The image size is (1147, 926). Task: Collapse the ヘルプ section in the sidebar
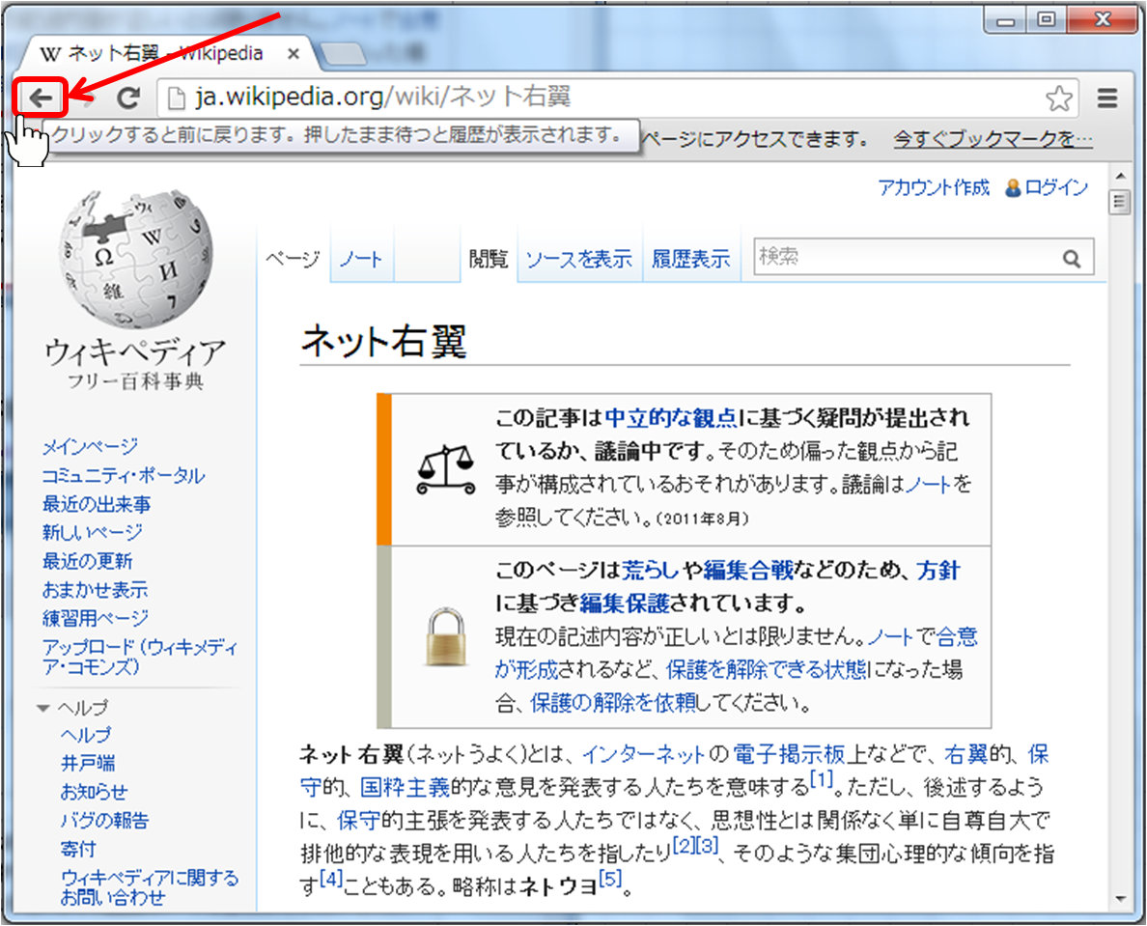coord(43,707)
